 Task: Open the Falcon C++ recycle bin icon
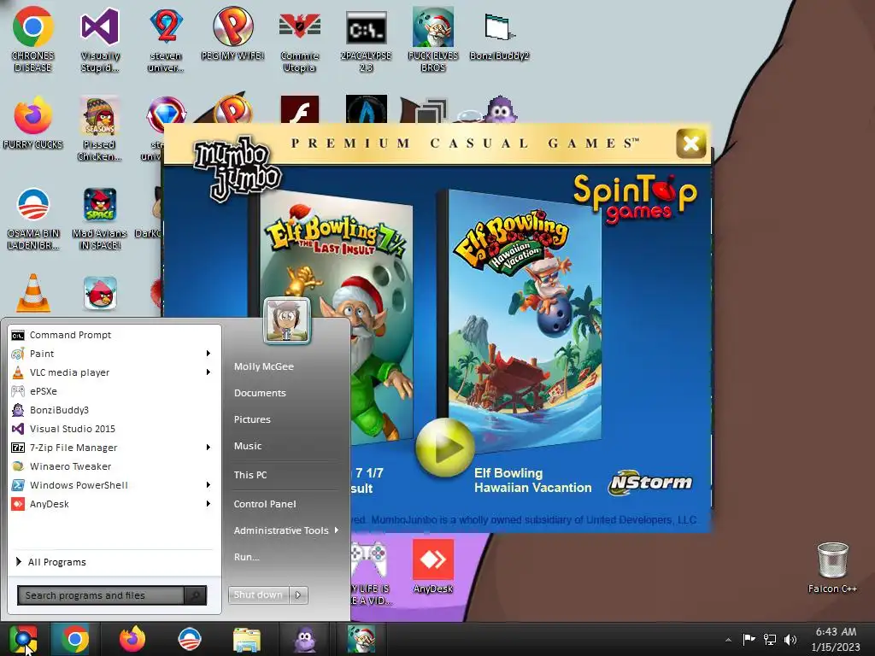[x=832, y=567]
